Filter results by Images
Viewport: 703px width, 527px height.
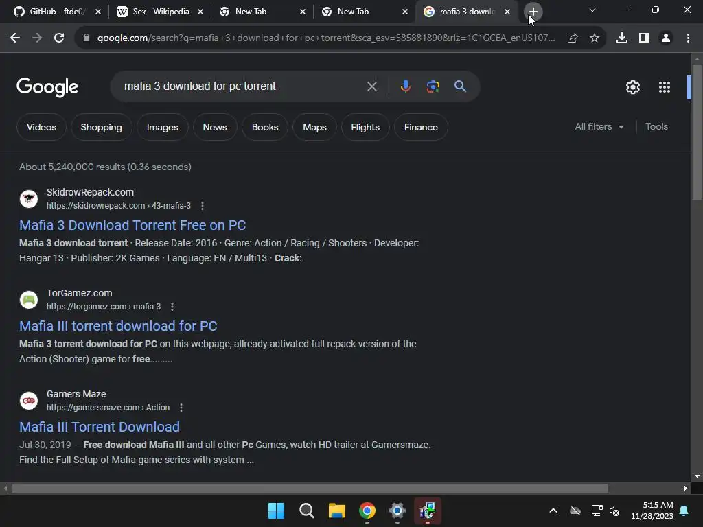(x=162, y=127)
